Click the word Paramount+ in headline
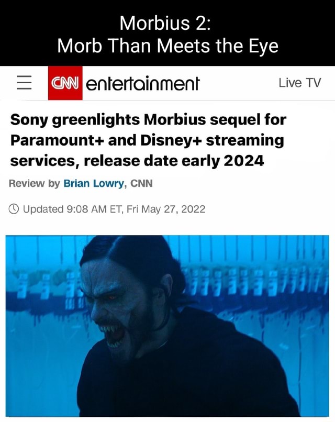The width and height of the screenshot is (335, 422). (57, 140)
